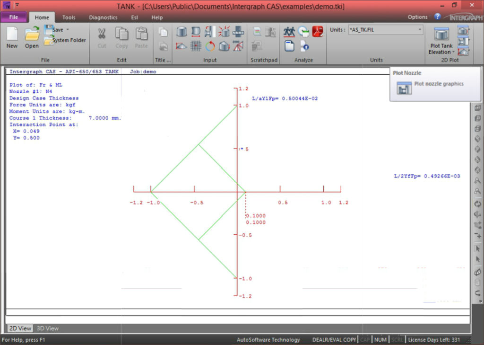Click the Scratchpad database transfer icon
The image size is (484, 345).
point(270,32)
